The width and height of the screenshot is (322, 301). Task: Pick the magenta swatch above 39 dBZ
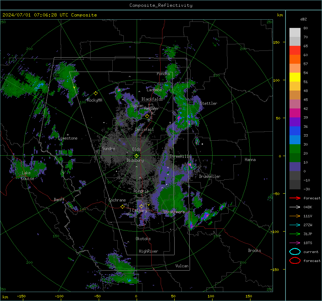(295, 113)
